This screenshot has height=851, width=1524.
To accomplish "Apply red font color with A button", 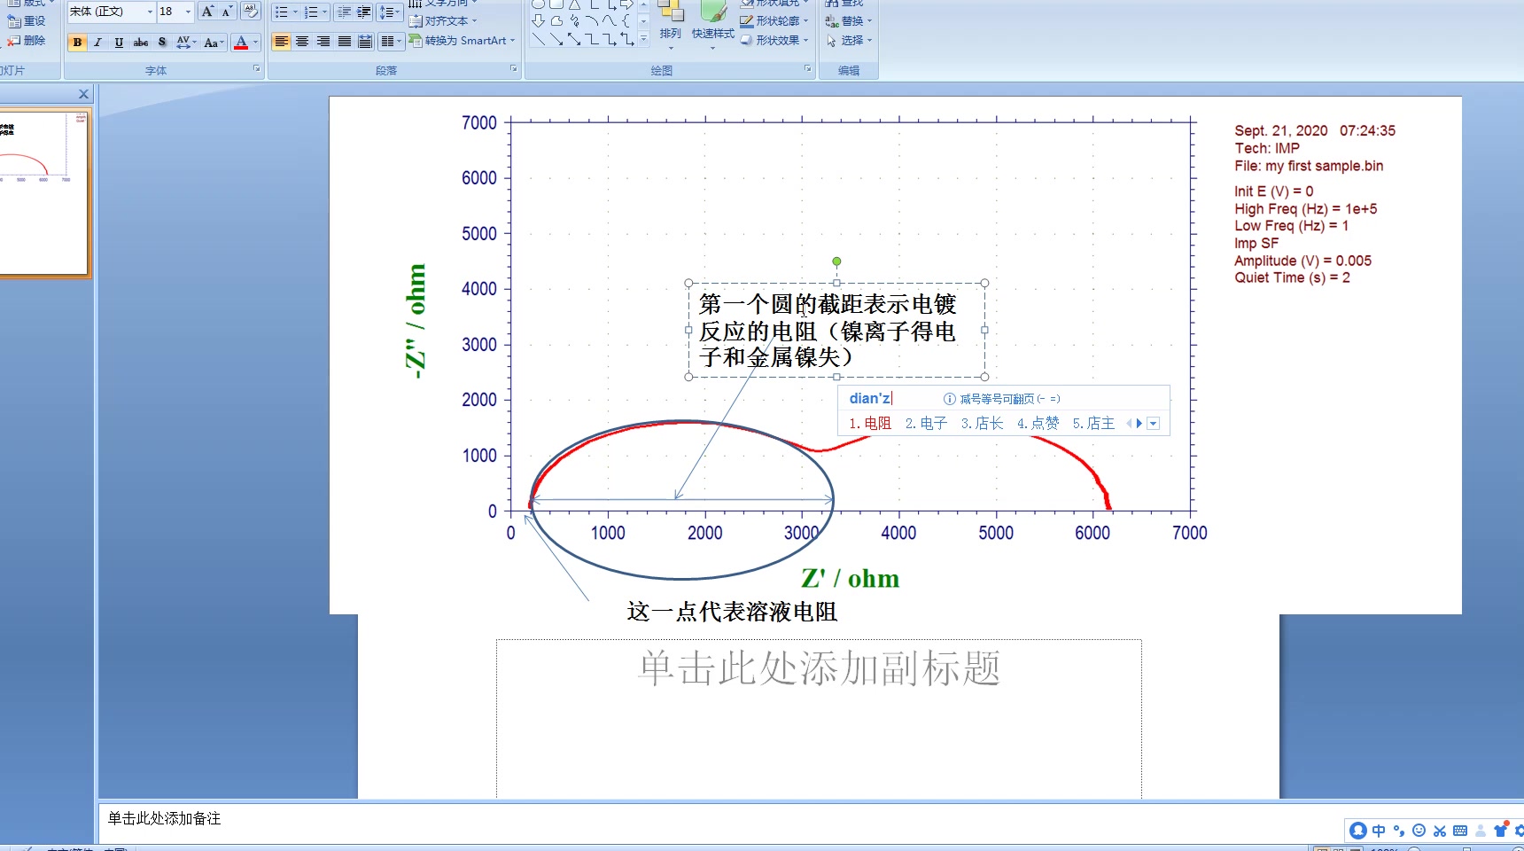I will coord(241,42).
